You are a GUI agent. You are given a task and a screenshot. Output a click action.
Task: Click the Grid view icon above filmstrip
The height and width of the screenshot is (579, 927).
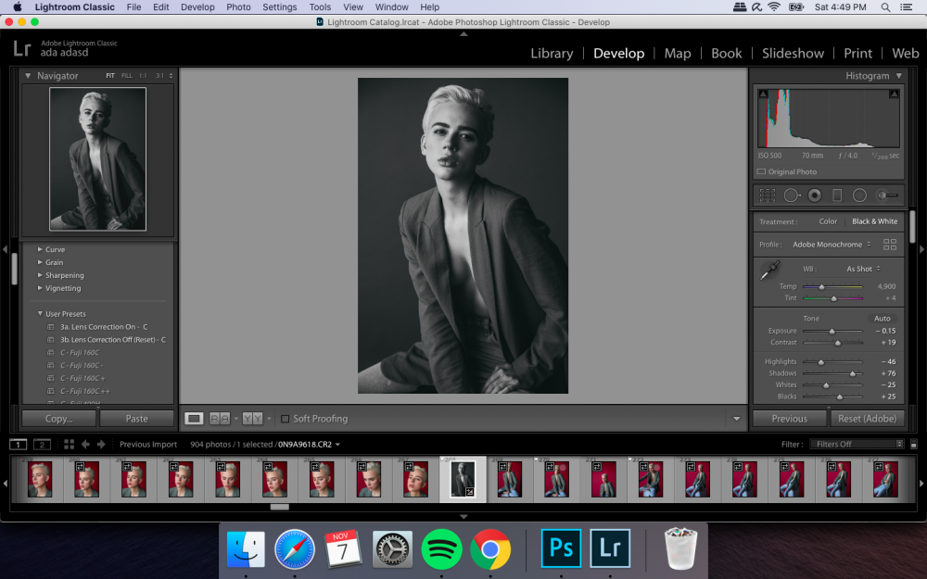[x=69, y=445]
